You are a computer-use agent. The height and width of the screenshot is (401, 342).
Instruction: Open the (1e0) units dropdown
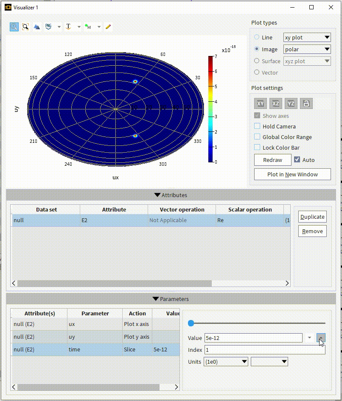[x=226, y=362]
